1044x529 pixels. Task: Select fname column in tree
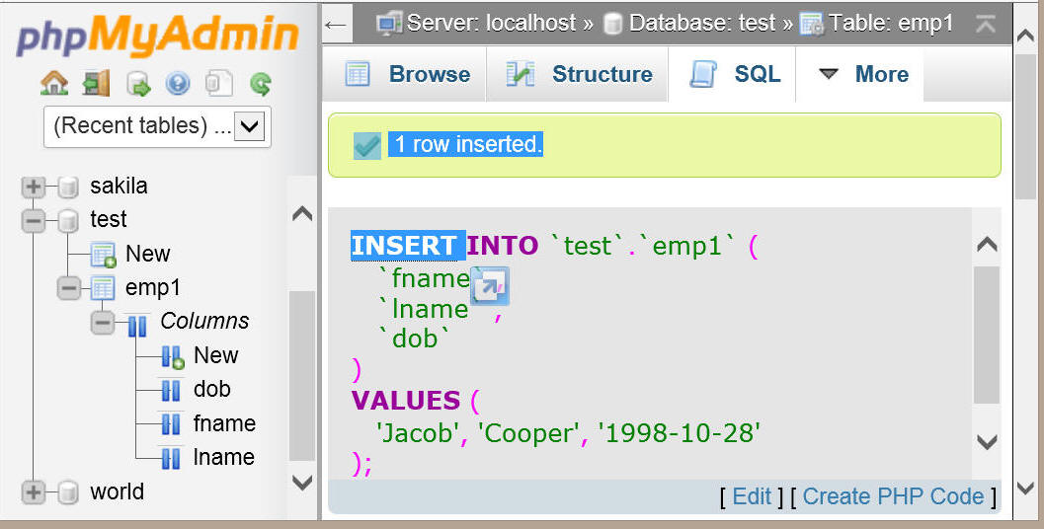224,423
